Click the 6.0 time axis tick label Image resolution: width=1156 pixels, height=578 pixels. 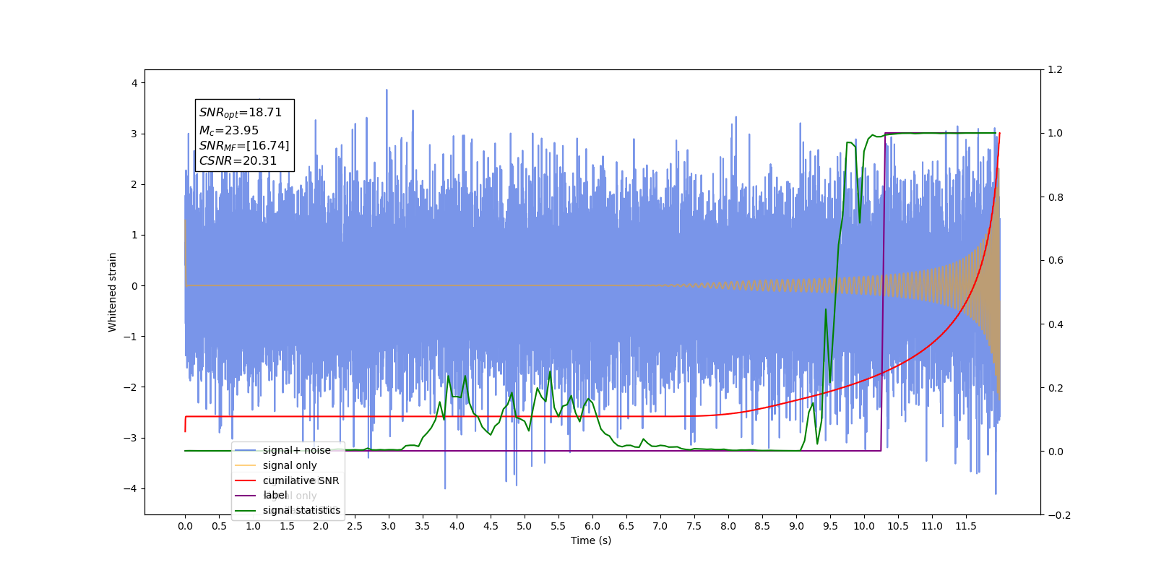coord(592,526)
